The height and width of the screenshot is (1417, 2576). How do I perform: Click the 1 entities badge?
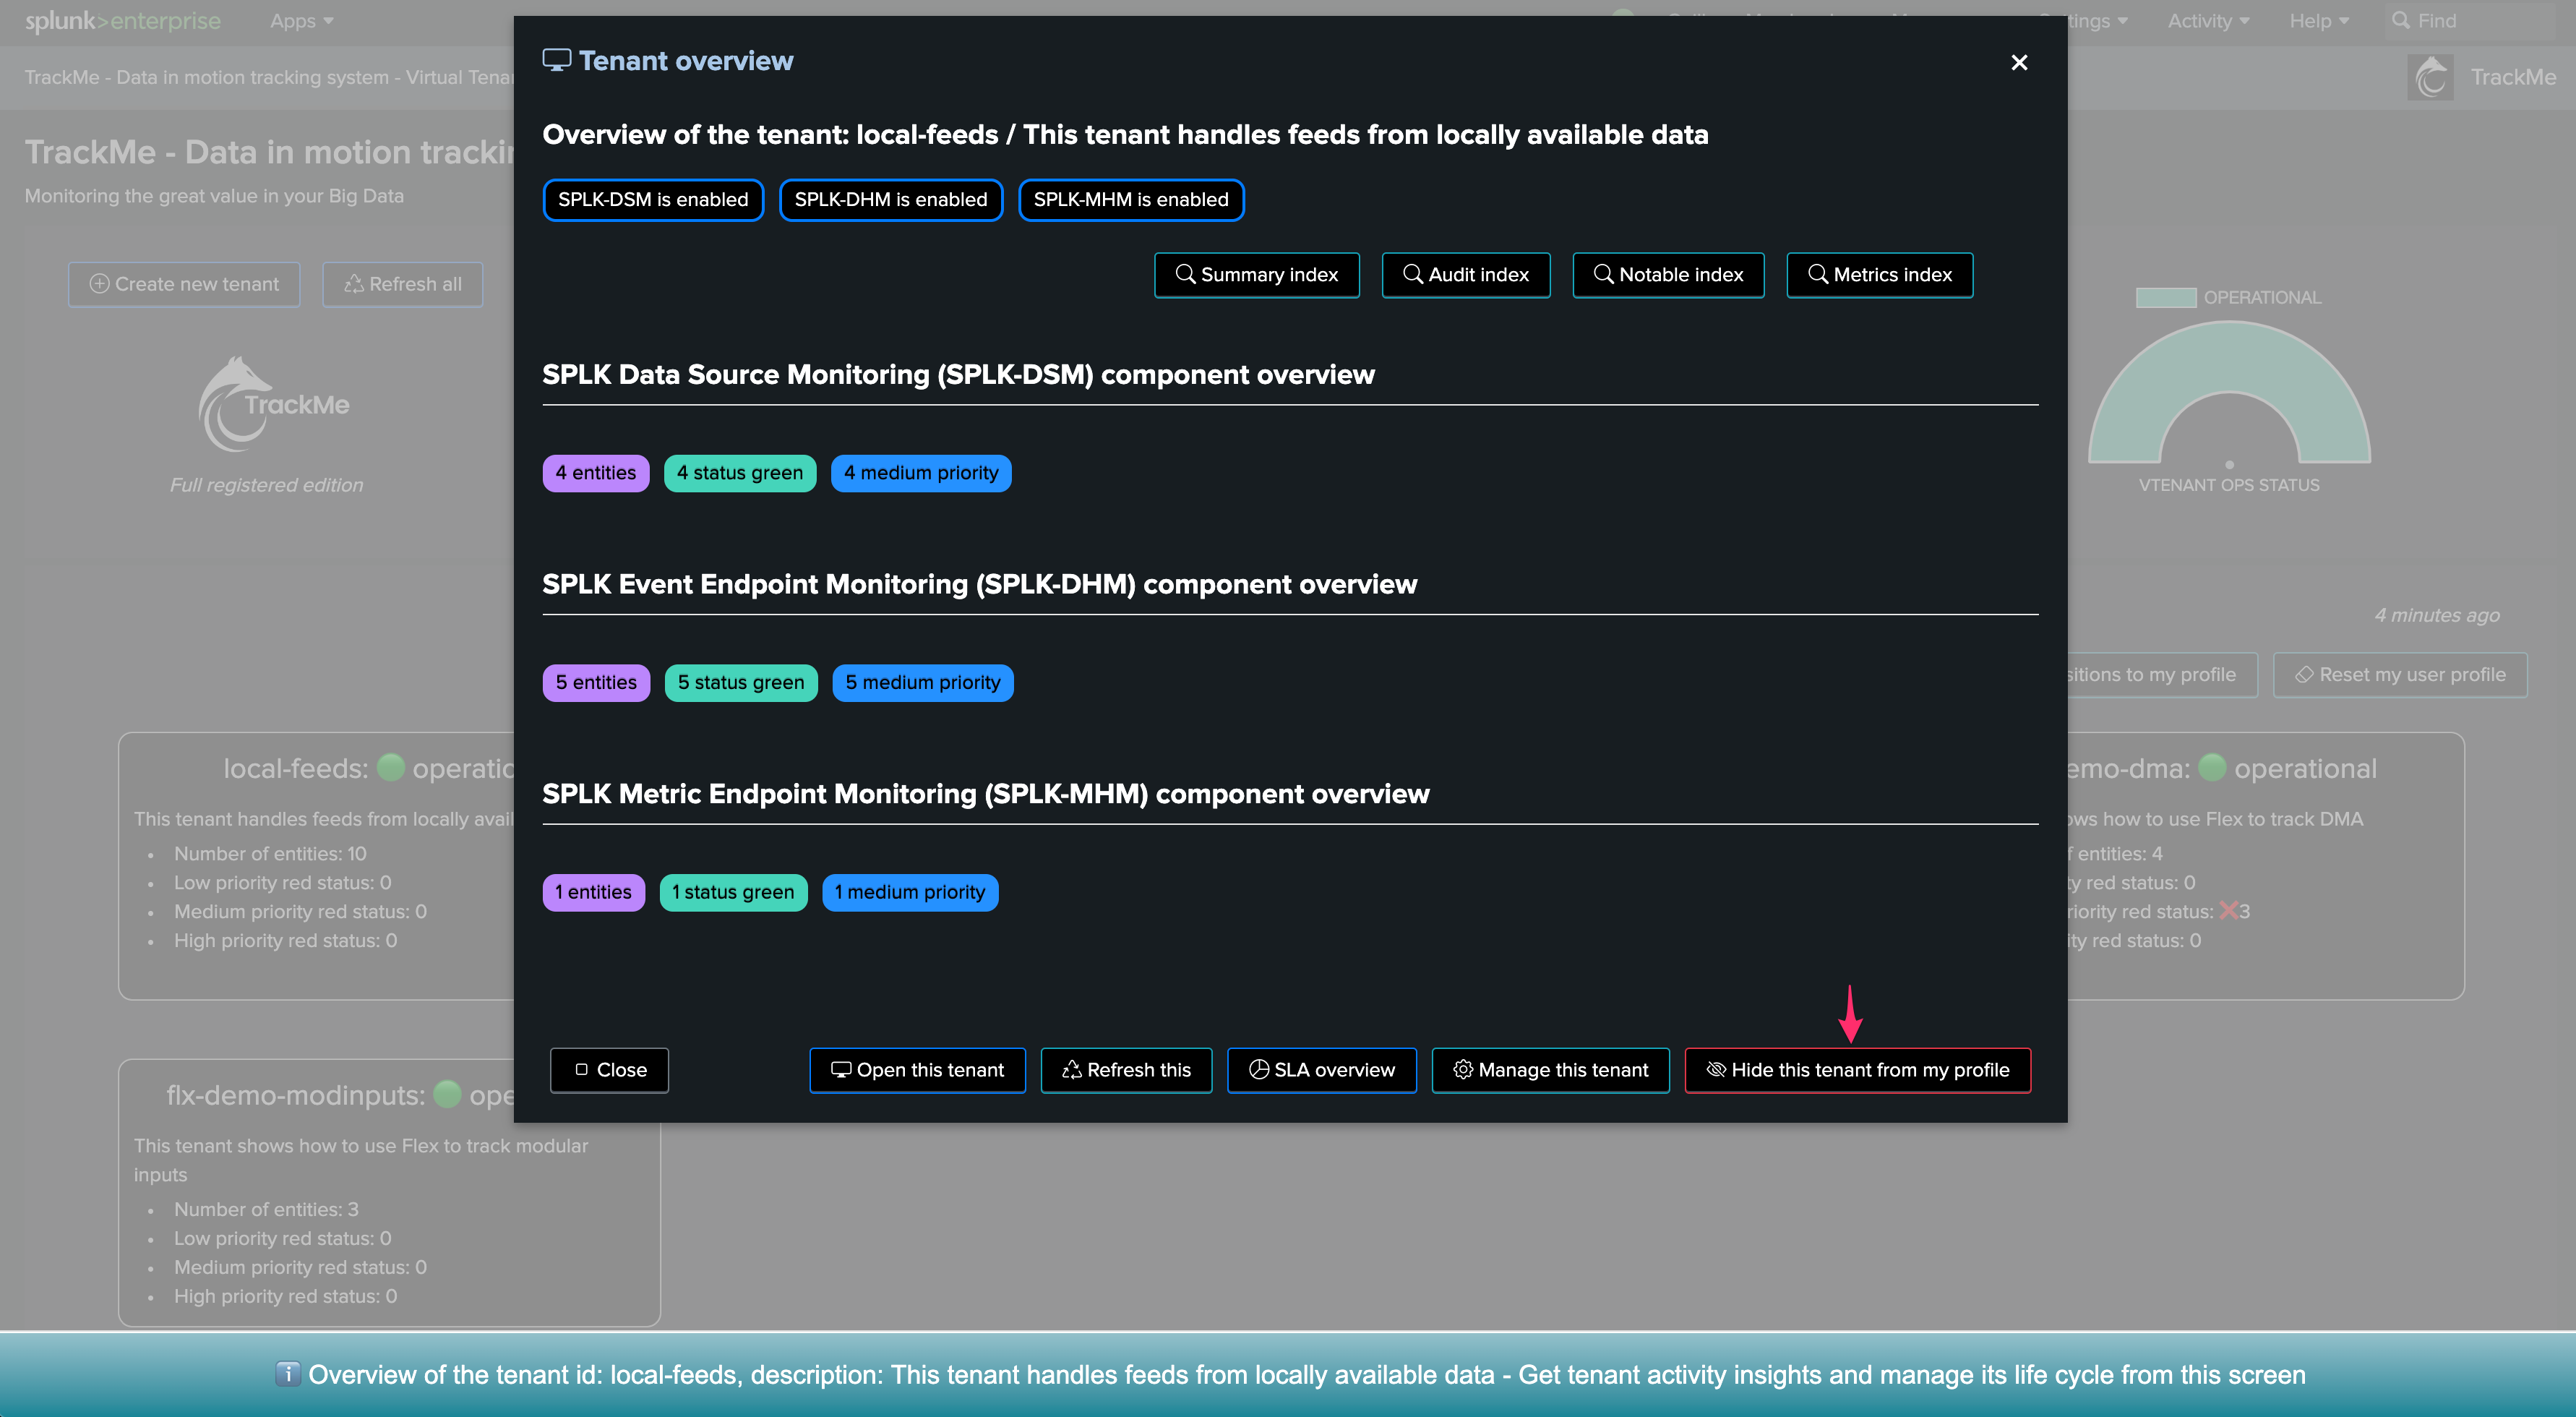coord(594,892)
